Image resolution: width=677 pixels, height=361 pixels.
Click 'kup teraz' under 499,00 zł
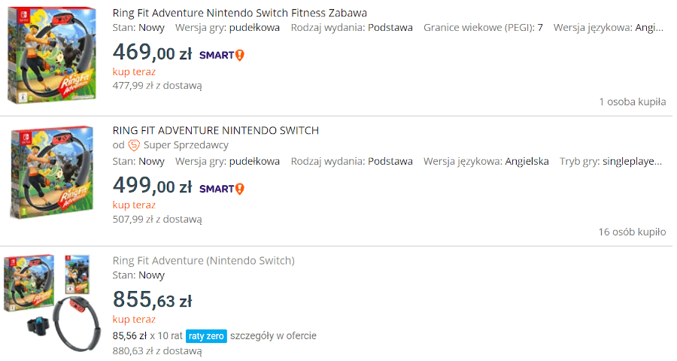point(134,205)
